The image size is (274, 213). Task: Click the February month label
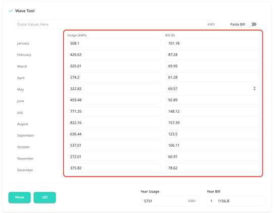[24, 55]
